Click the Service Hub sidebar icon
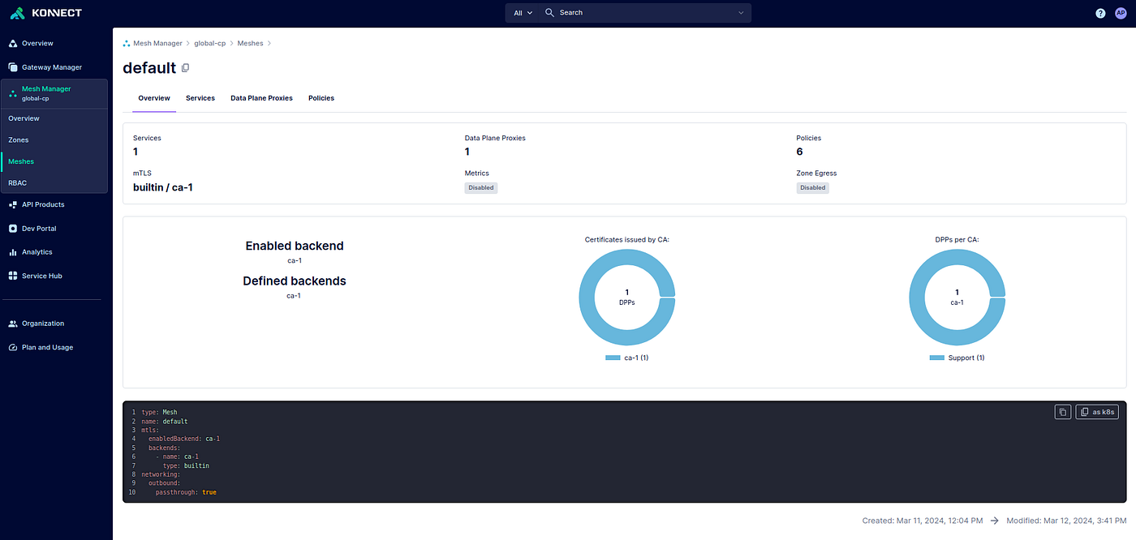 tap(13, 276)
